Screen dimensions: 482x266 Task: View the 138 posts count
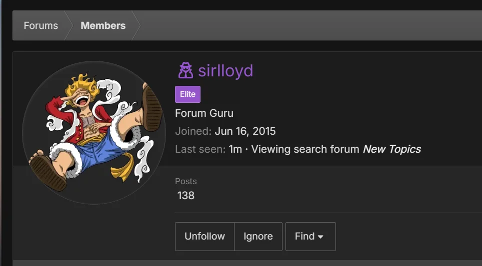pyautogui.click(x=185, y=196)
